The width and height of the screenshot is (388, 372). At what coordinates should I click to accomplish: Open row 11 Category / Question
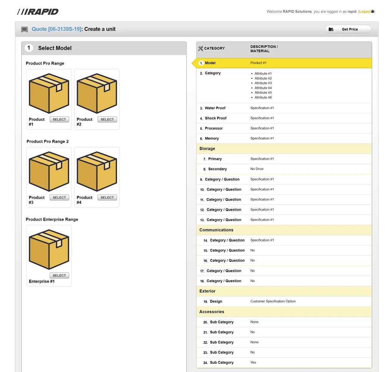tap(284, 200)
